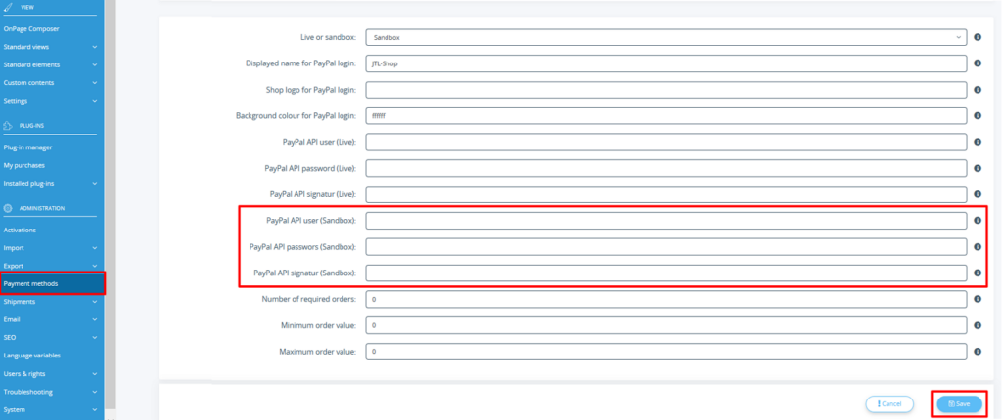This screenshot has width=1002, height=420.
Task: Click Number of required orders field
Action: pyautogui.click(x=665, y=299)
